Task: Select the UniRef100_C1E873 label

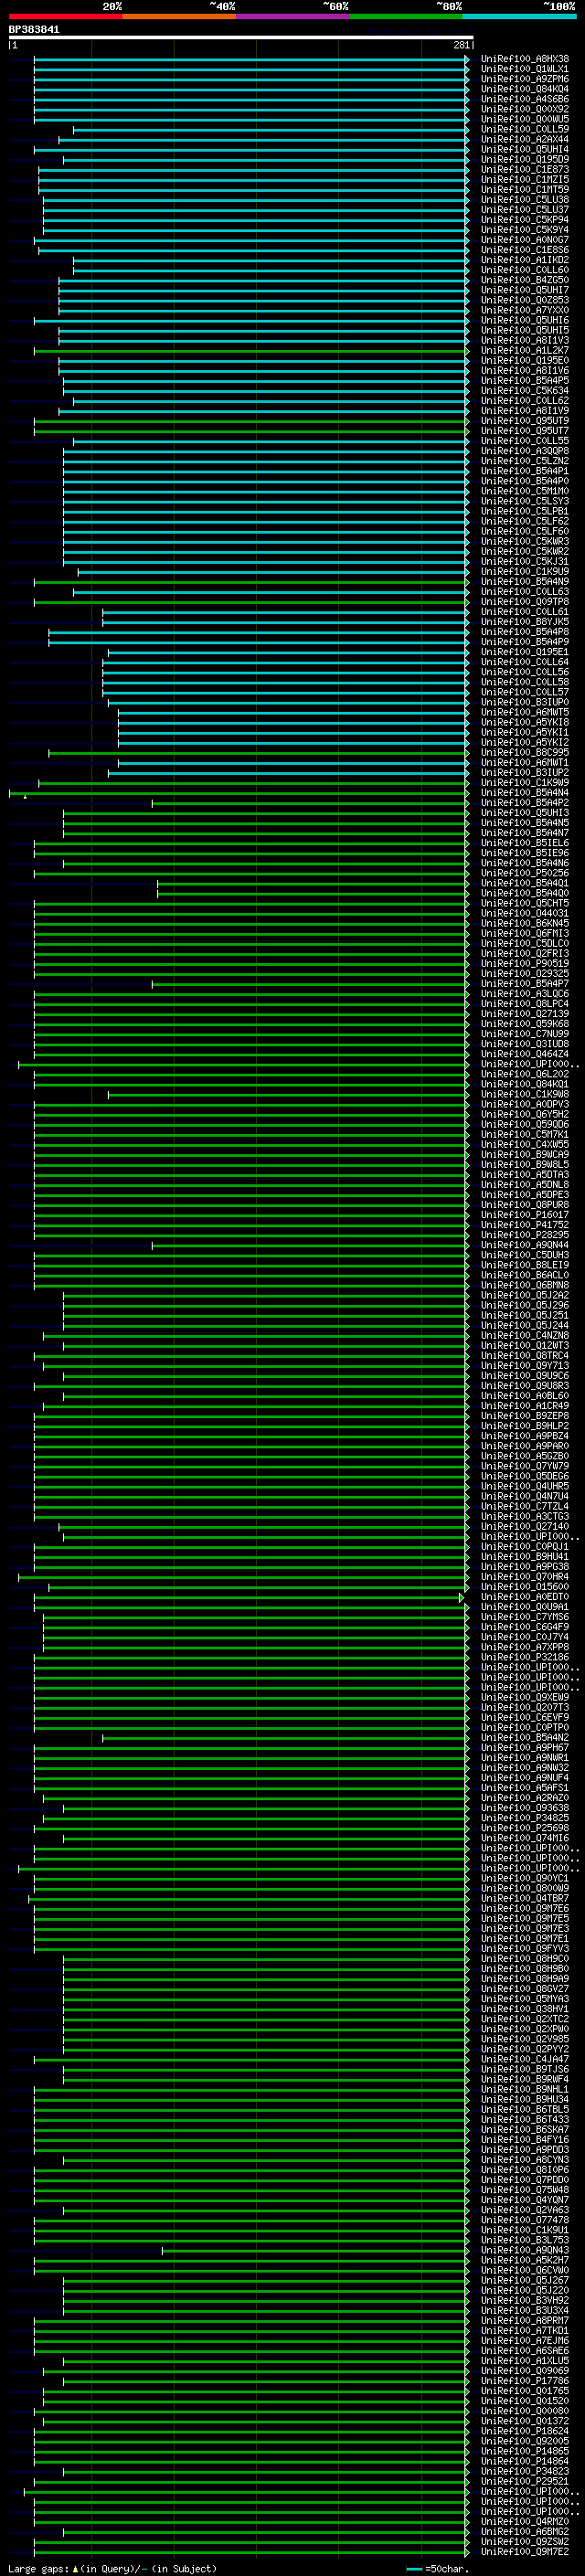Action: coord(525,170)
